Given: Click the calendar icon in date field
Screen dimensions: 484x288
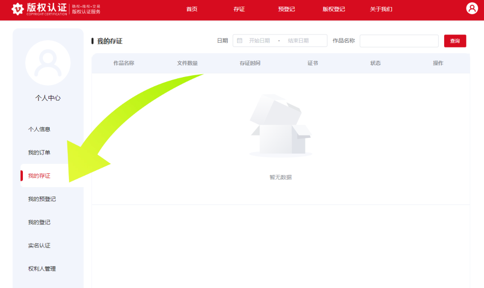Looking at the screenshot, I should 239,41.
